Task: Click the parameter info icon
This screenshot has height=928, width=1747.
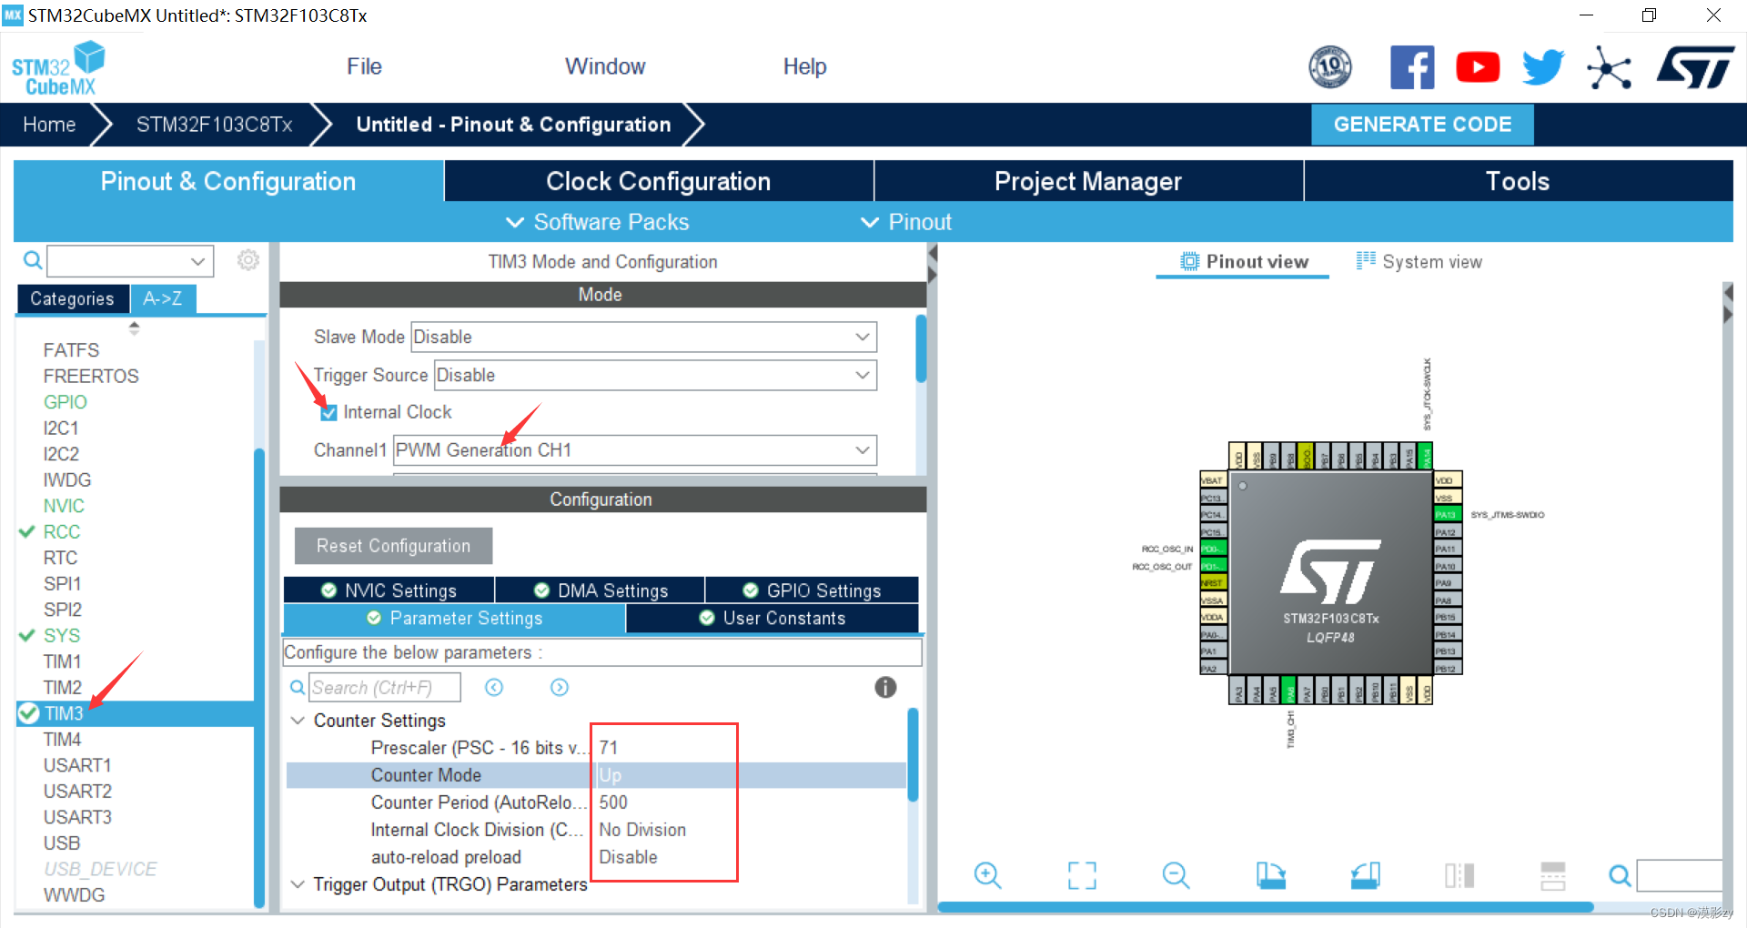Action: 885,687
